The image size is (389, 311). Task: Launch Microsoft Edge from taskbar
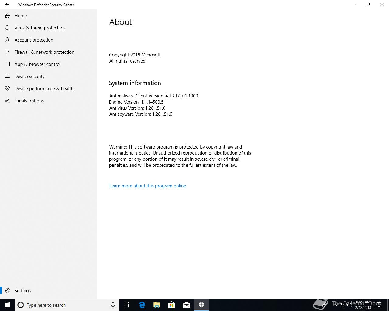[x=142, y=305]
